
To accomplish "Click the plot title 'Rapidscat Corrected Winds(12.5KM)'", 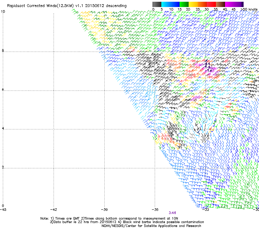I will point(40,6).
